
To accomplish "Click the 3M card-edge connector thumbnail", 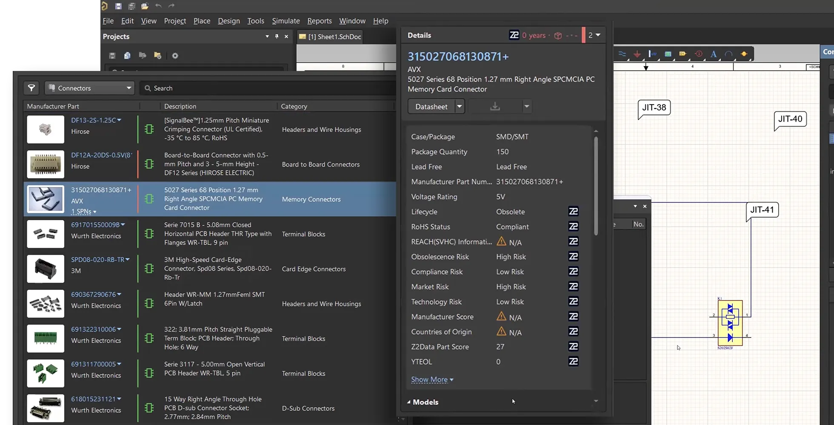I will click(x=46, y=269).
